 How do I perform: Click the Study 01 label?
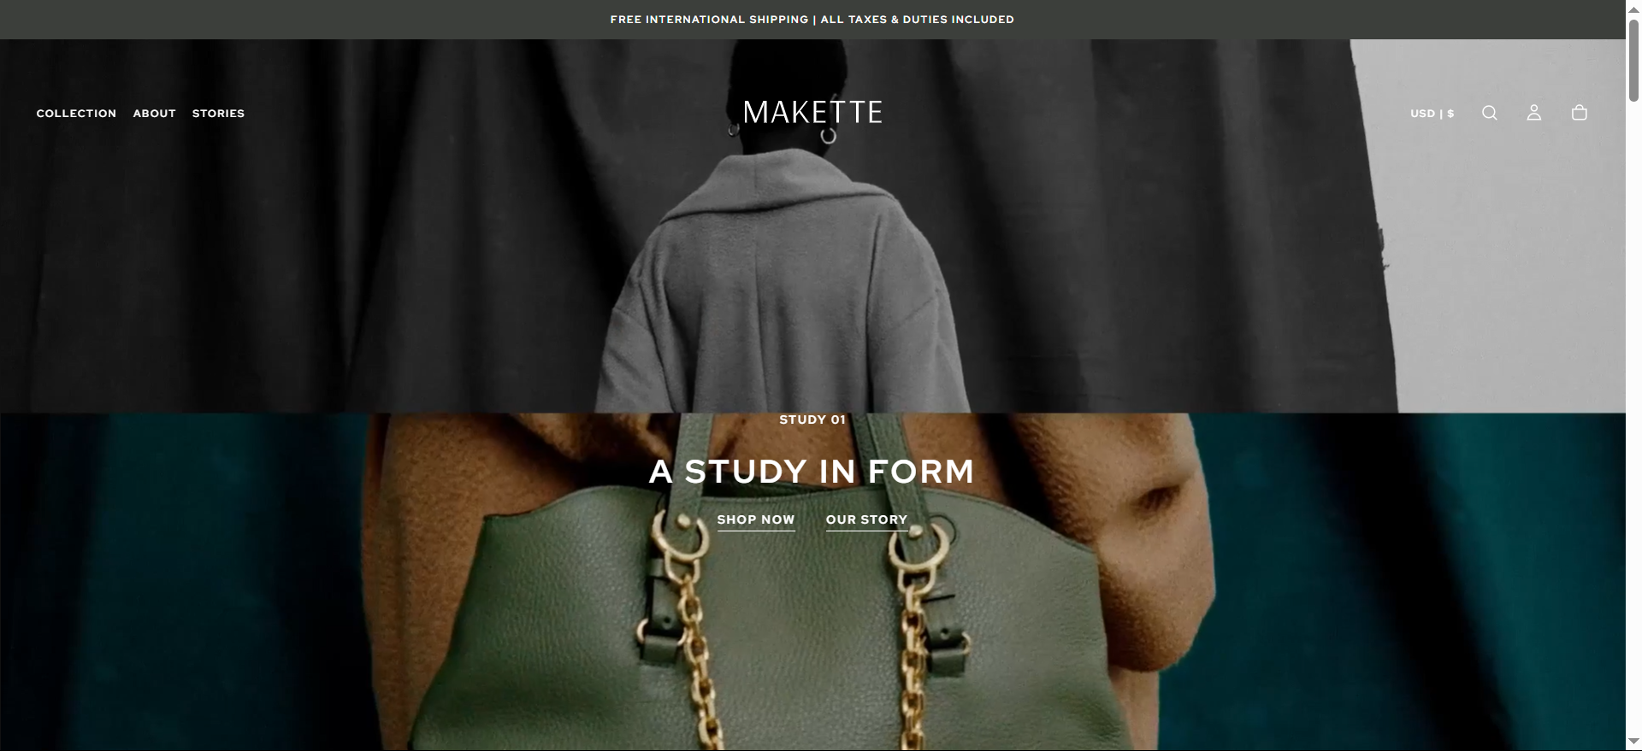point(812,420)
